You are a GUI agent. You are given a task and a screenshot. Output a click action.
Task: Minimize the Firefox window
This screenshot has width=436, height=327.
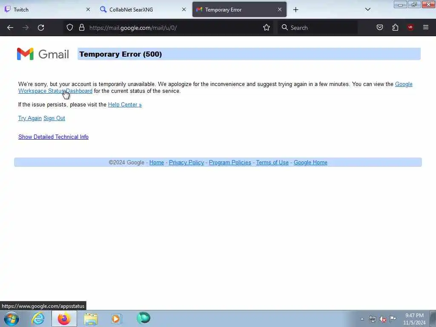(x=400, y=5)
